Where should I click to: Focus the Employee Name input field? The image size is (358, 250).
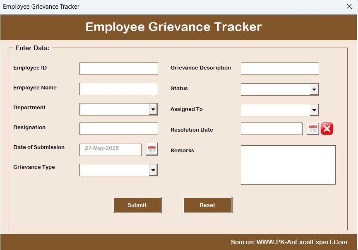pyautogui.click(x=119, y=89)
